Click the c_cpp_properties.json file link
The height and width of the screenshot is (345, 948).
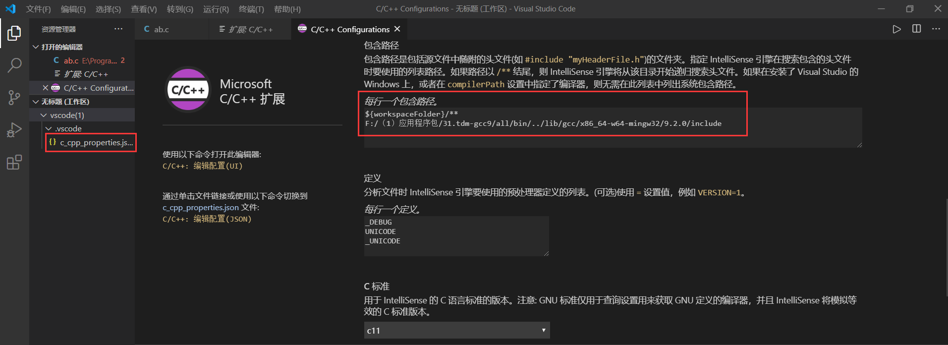(x=201, y=207)
